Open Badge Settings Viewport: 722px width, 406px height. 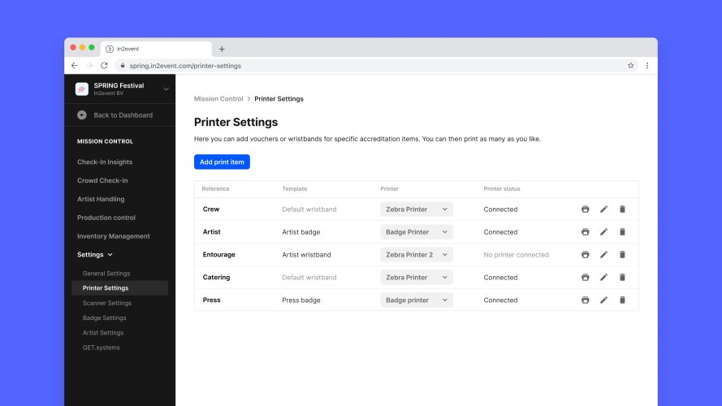click(105, 318)
